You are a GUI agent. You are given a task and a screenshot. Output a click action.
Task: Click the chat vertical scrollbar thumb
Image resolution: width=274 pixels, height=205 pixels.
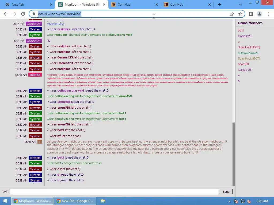(234, 154)
